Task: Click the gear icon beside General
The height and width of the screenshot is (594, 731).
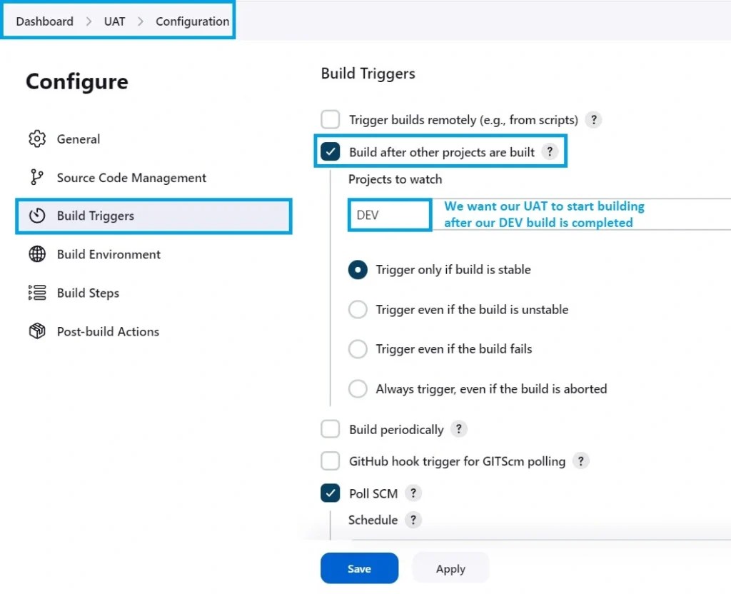Action: point(36,139)
